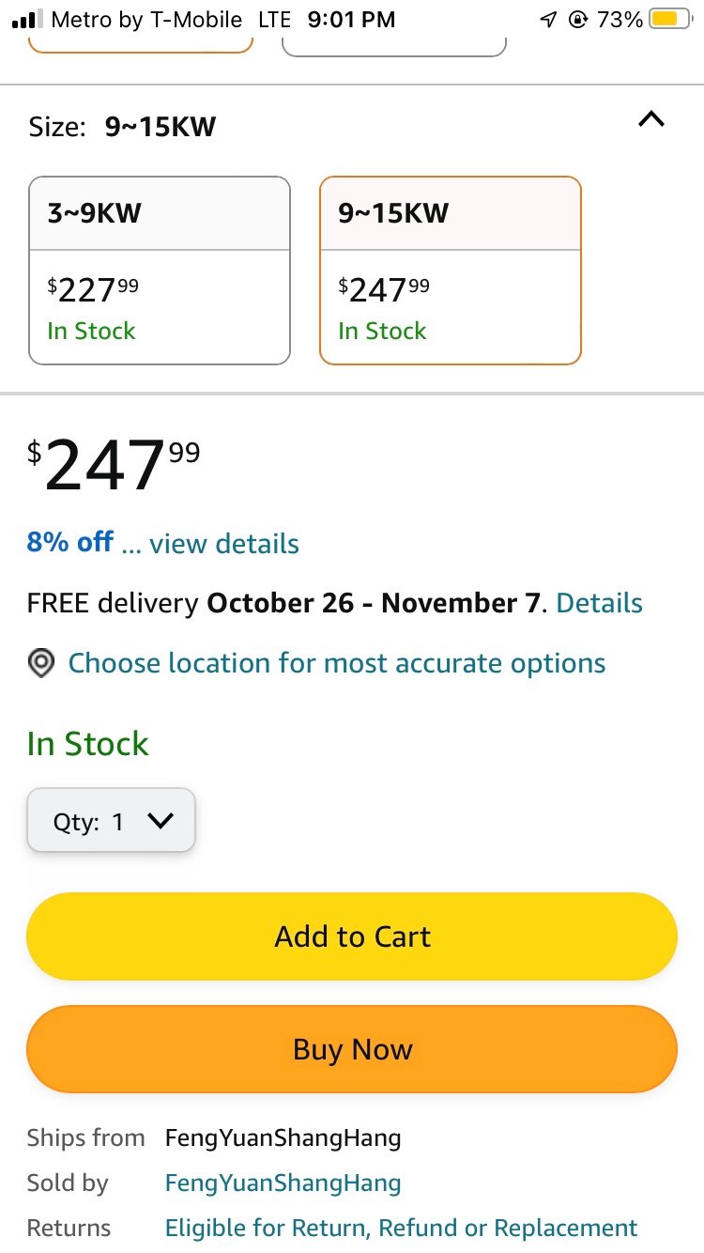Tap the cellular signal bars icon

click(x=27, y=19)
